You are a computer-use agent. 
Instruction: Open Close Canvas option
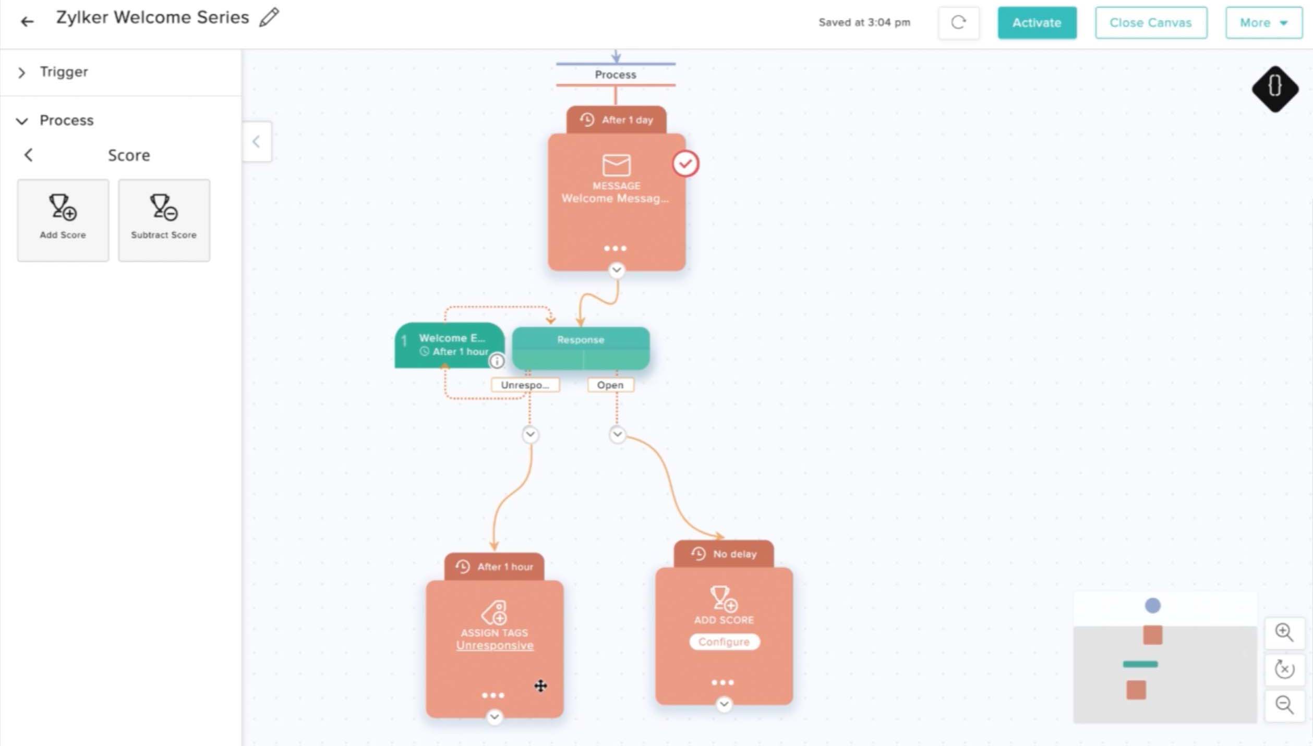pos(1151,21)
